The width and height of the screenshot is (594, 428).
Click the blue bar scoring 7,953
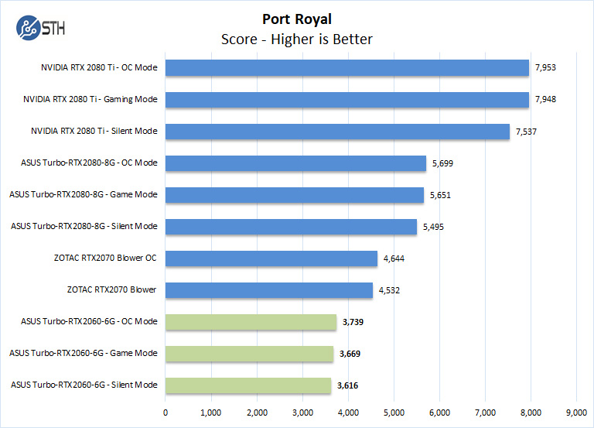347,68
